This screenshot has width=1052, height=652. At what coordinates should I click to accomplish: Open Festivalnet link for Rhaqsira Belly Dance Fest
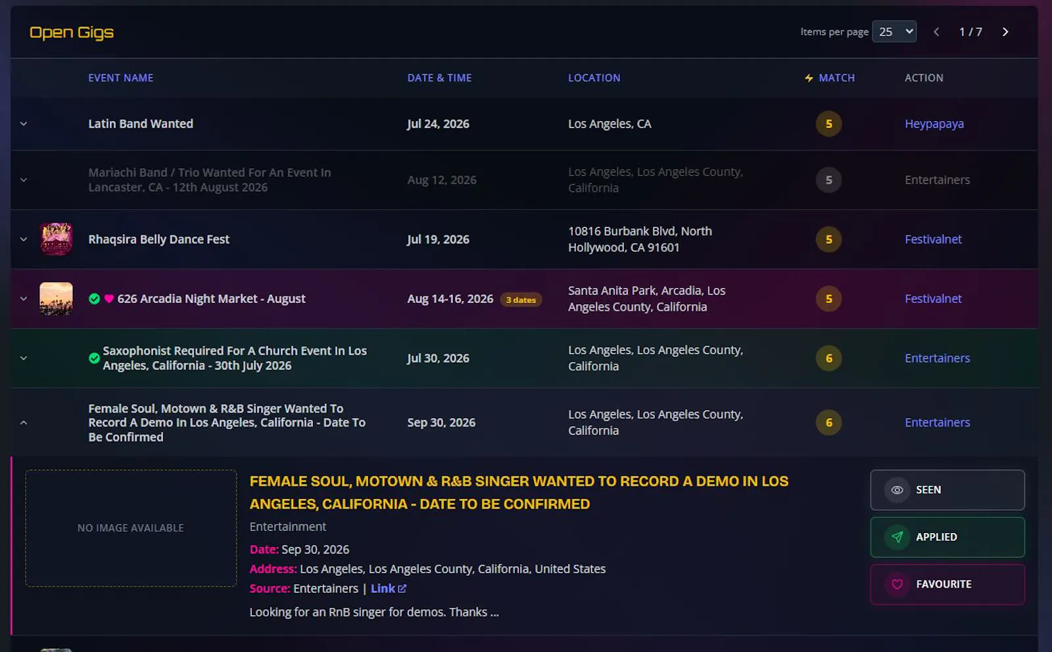point(933,239)
